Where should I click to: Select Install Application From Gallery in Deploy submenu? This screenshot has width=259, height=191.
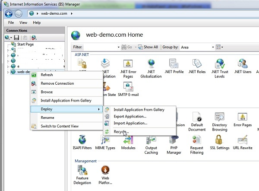[x=139, y=110]
